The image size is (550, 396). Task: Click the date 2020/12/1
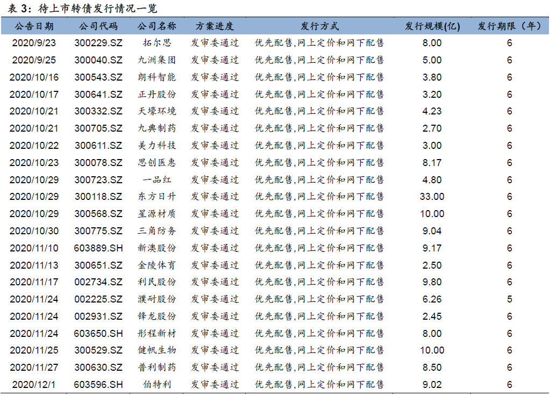(x=34, y=385)
